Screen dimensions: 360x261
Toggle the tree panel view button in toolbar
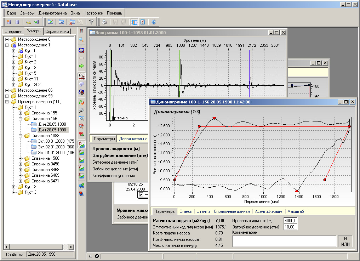pyautogui.click(x=135, y=22)
